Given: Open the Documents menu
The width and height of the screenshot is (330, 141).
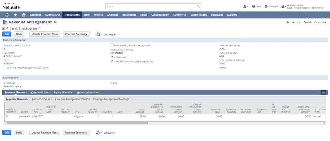Looking at the screenshot, I should [x=129, y=15].
